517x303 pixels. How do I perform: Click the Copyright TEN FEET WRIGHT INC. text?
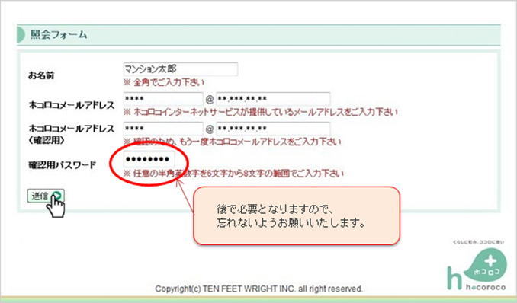point(258,289)
